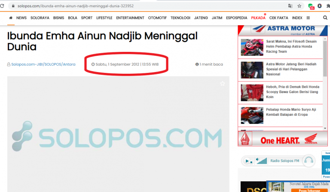Open the ESPOSPEDIA section
The width and height of the screenshot is (330, 192).
(237, 18)
